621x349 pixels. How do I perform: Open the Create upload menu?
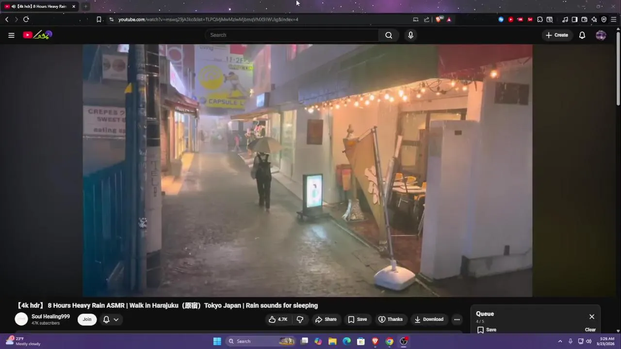click(x=557, y=35)
